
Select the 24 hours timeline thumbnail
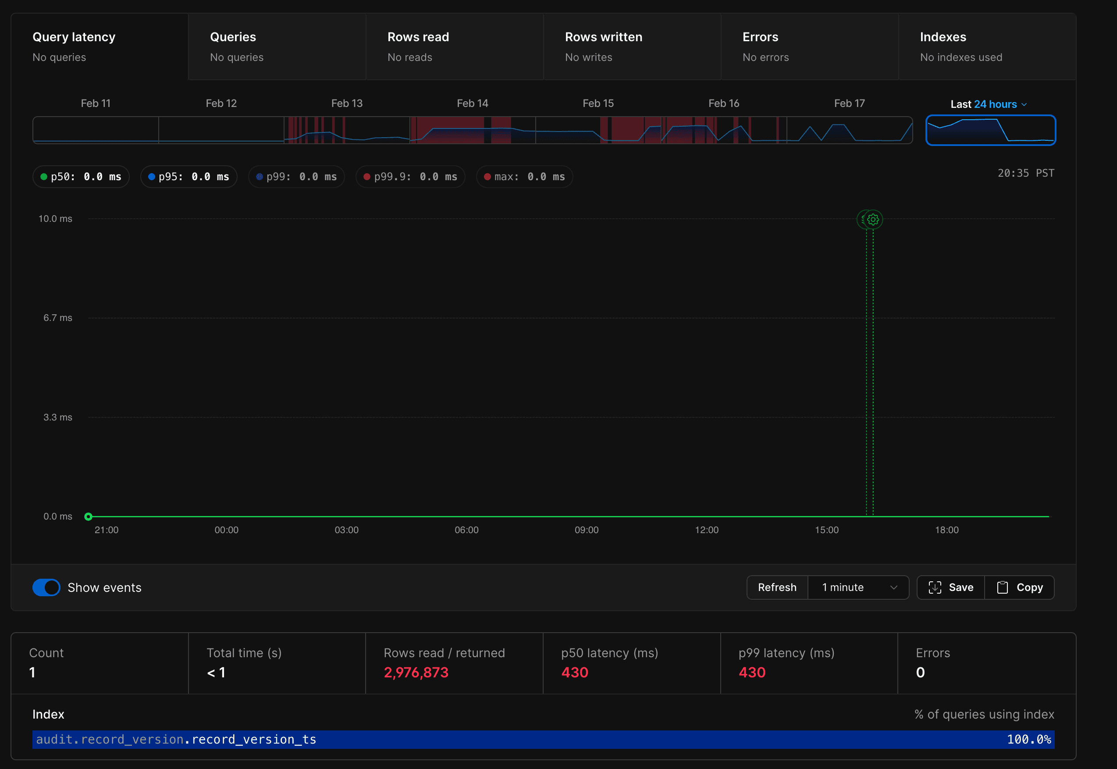point(990,130)
